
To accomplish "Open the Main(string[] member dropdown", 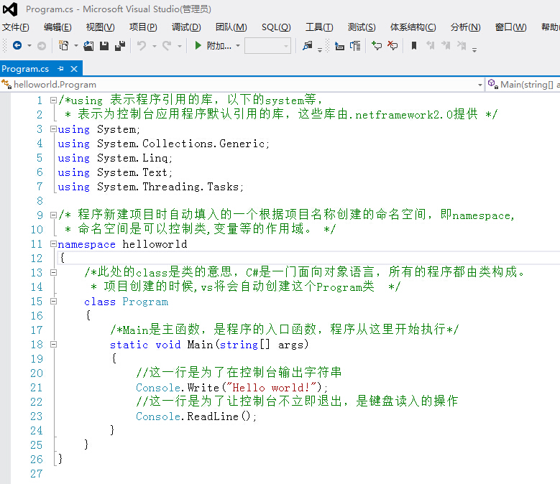I will point(523,85).
